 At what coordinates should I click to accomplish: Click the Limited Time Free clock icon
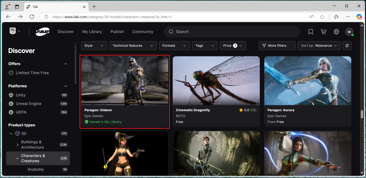pos(11,73)
